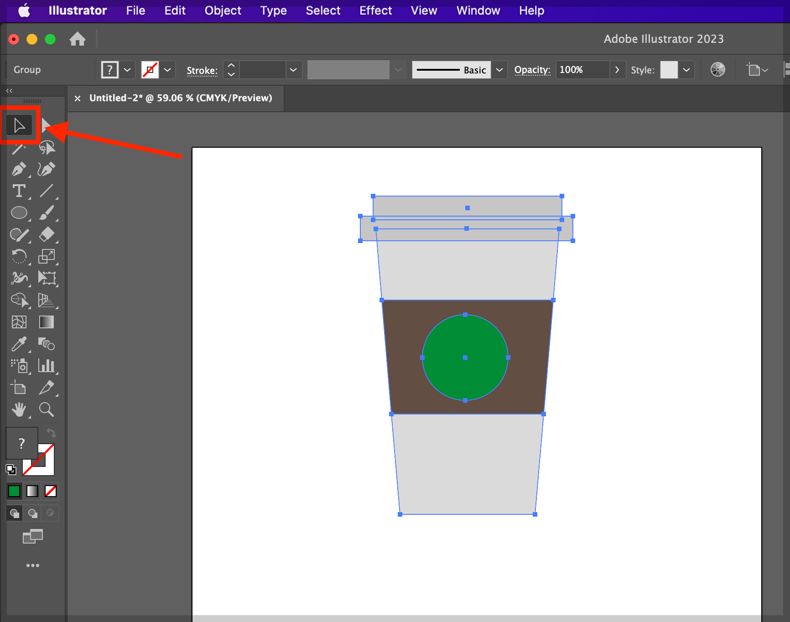Select the Ellipse tool

[19, 213]
